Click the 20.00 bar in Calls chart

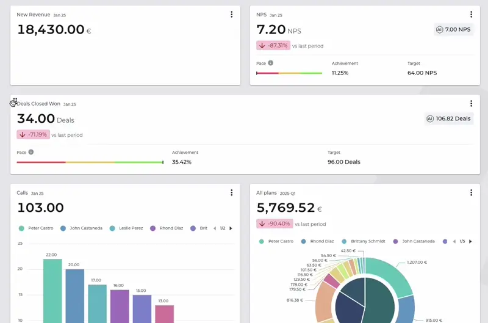tap(75, 296)
